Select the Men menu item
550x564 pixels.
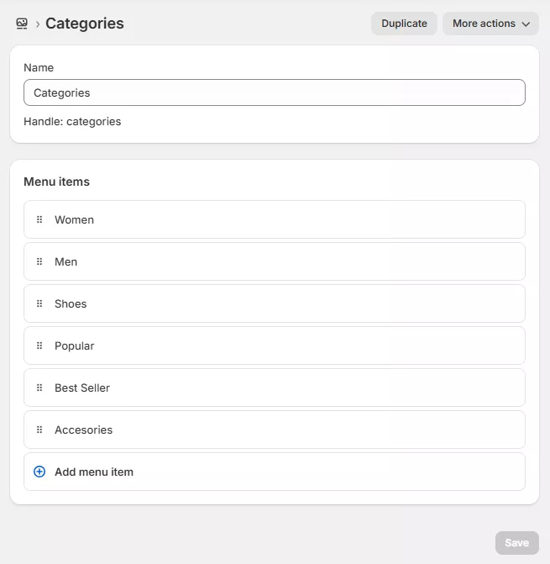click(x=66, y=261)
